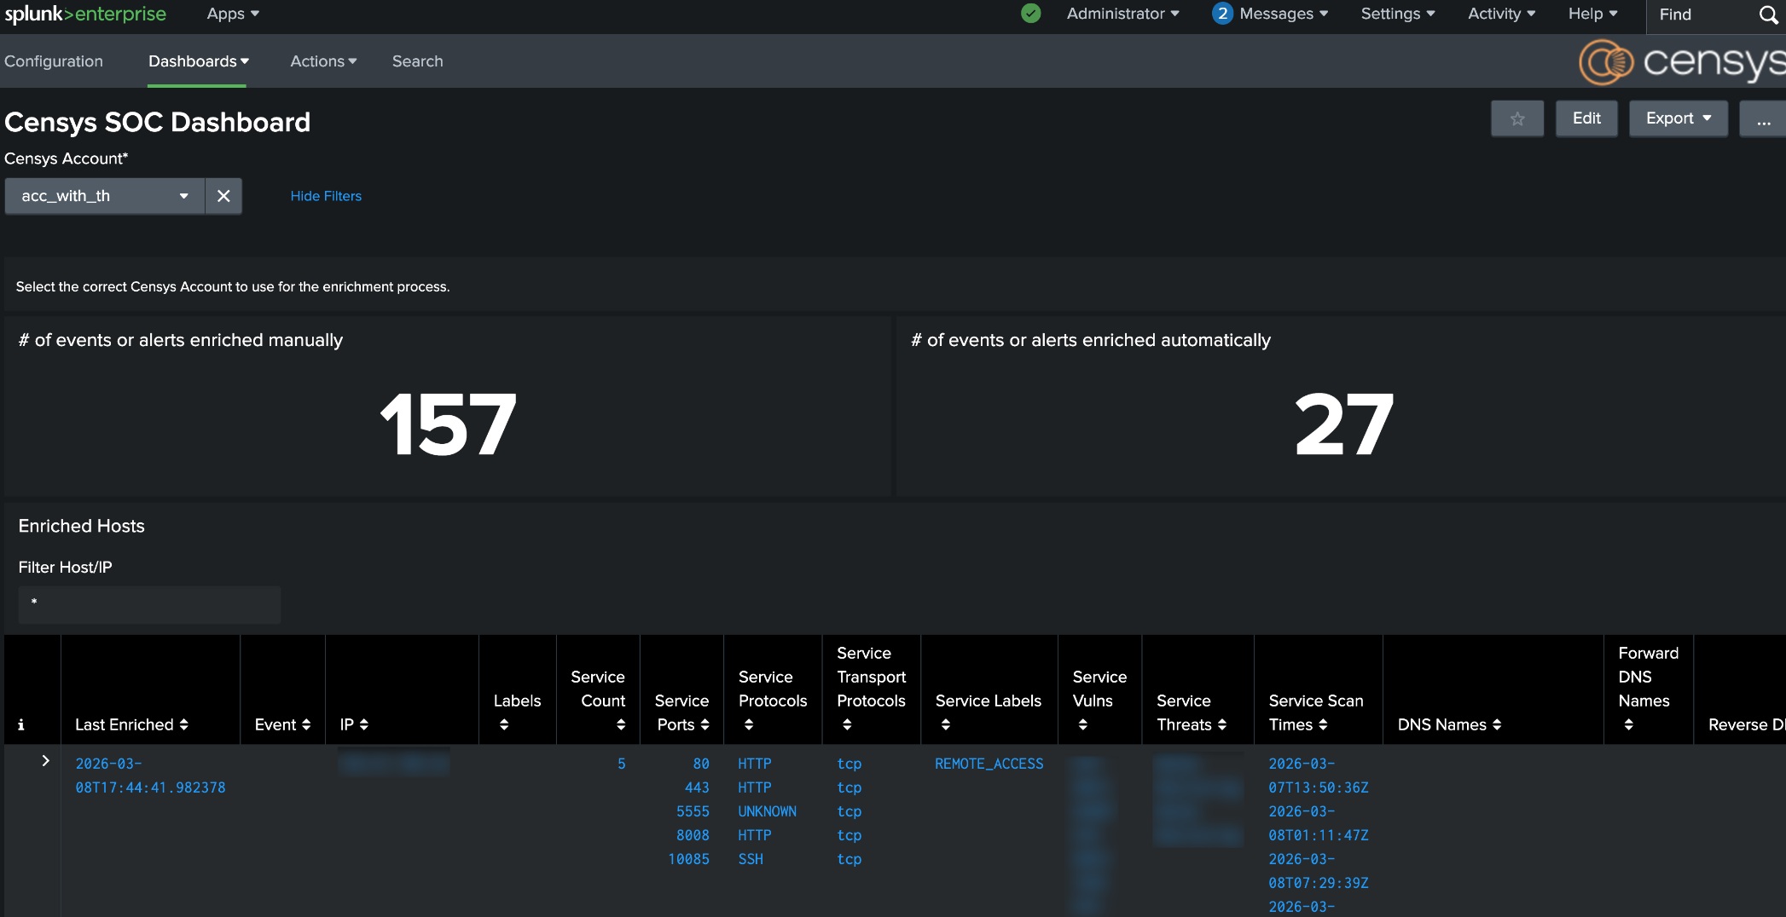Clear the Censys Account selection
Image resolution: width=1786 pixels, height=917 pixels.
pos(223,196)
